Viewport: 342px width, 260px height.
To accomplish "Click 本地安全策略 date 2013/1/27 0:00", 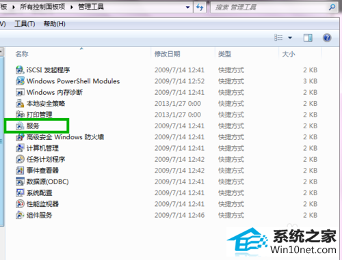I will click(178, 104).
